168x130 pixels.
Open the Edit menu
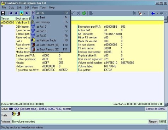(27, 7)
